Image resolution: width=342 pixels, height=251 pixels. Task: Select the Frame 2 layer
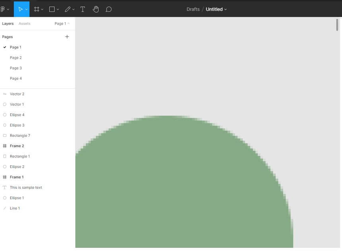(37, 146)
